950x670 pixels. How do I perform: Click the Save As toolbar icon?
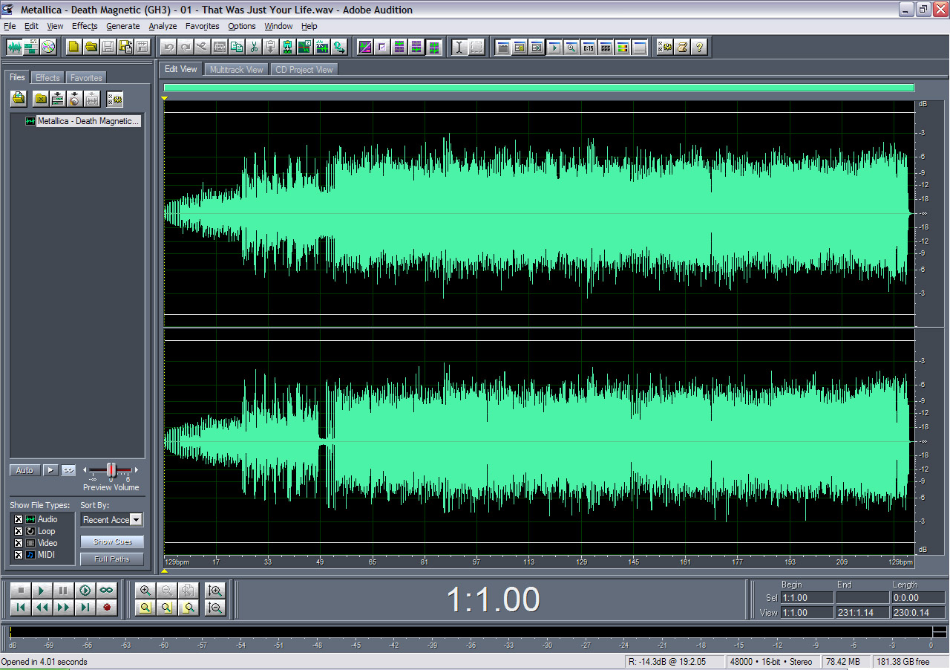pyautogui.click(x=125, y=47)
